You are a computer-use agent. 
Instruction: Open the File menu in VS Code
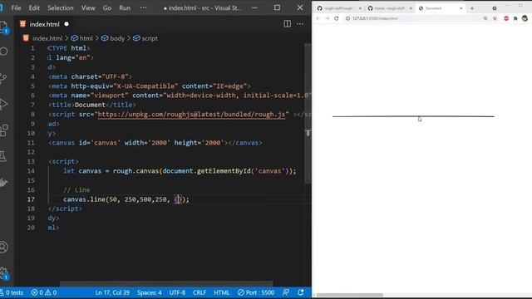tap(16, 7)
